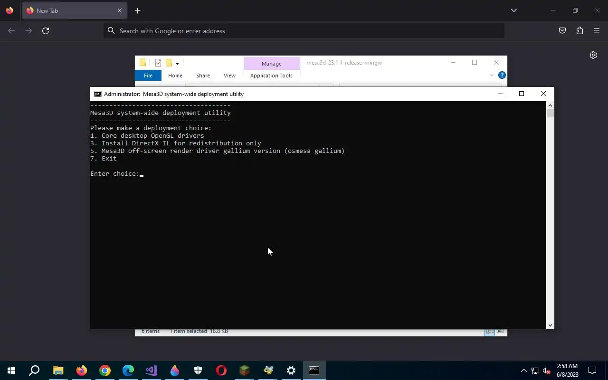This screenshot has height=380, width=608.
Task: Expand the Explorer ribbon chevron
Action: click(x=492, y=75)
